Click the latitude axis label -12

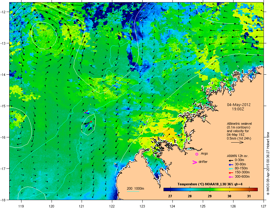pyautogui.click(x=3, y=12)
